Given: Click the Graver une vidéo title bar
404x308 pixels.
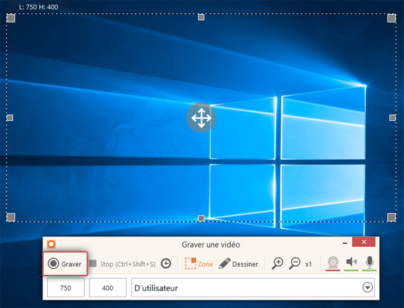Looking at the screenshot, I should pos(211,244).
